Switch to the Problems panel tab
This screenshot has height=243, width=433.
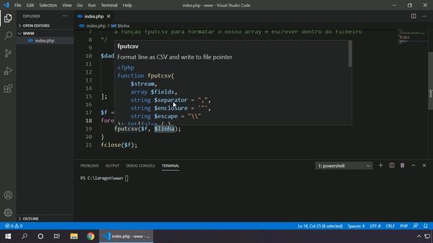tap(89, 165)
